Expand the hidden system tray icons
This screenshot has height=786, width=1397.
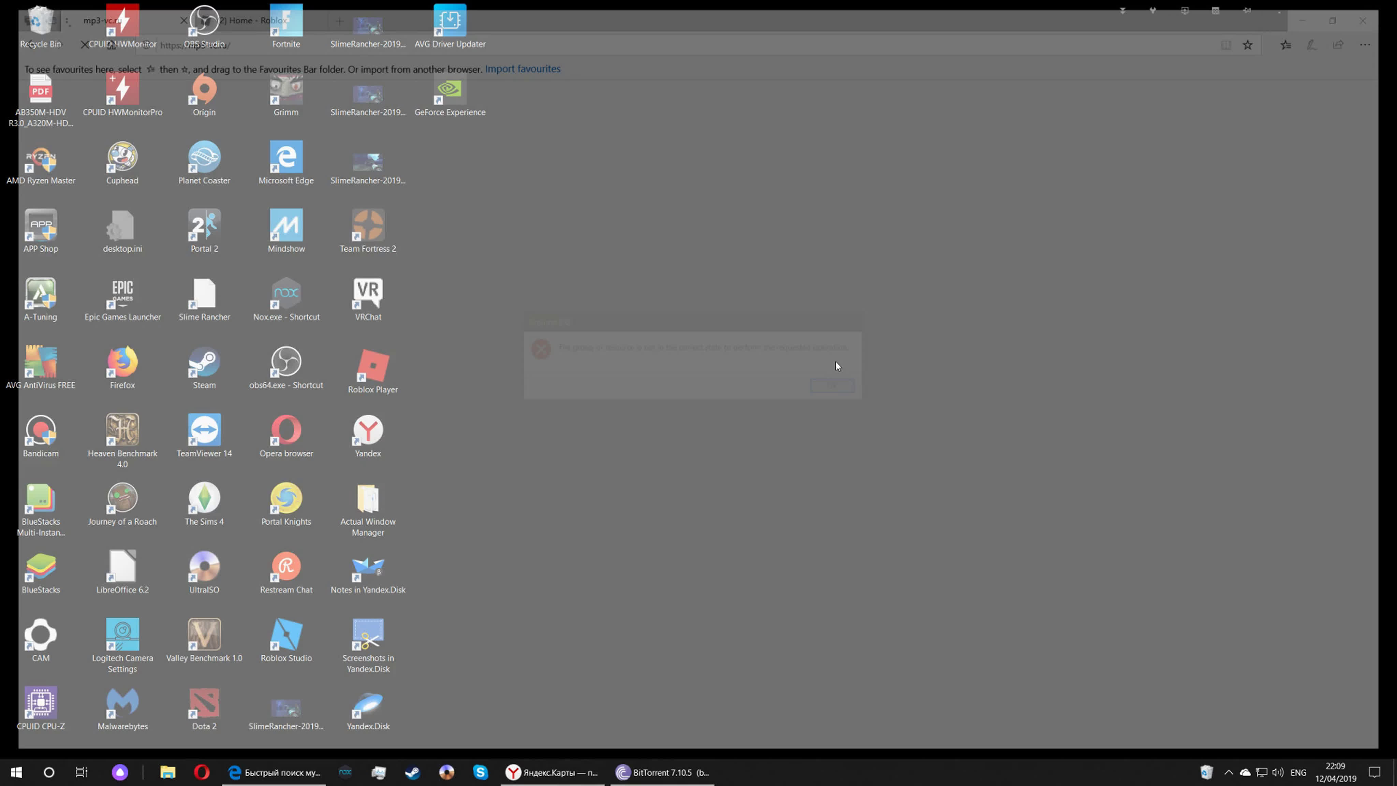point(1229,772)
